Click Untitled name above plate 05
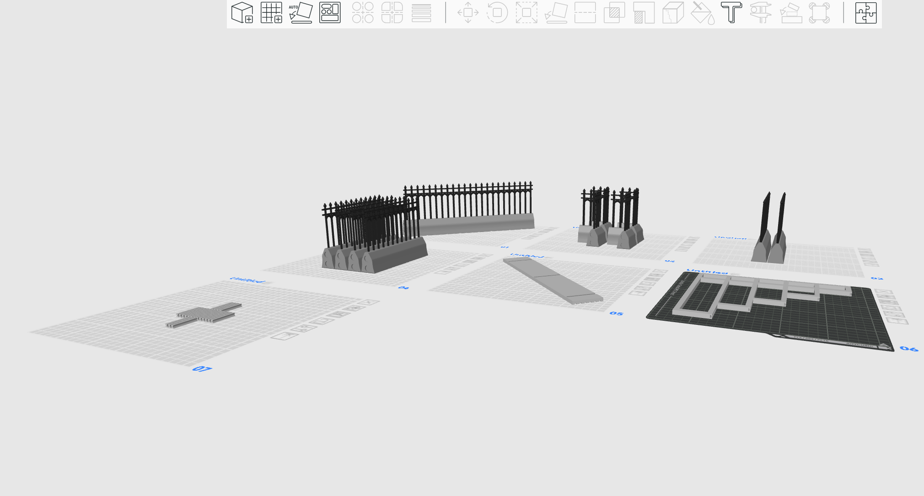 click(x=526, y=255)
